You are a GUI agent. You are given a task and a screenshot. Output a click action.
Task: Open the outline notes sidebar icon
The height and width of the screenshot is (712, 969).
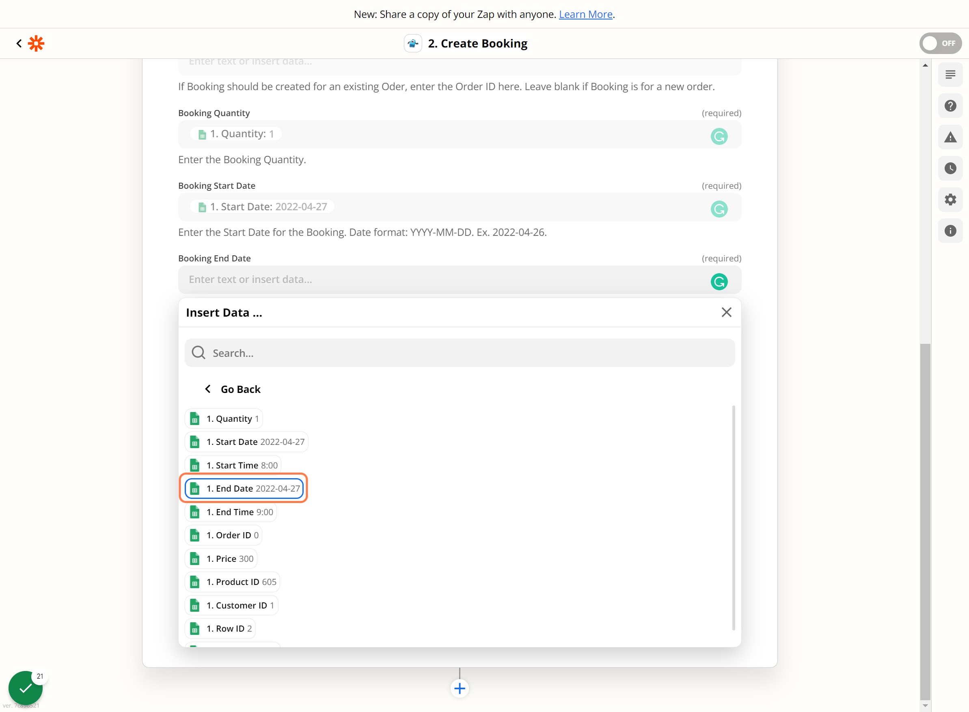(950, 75)
